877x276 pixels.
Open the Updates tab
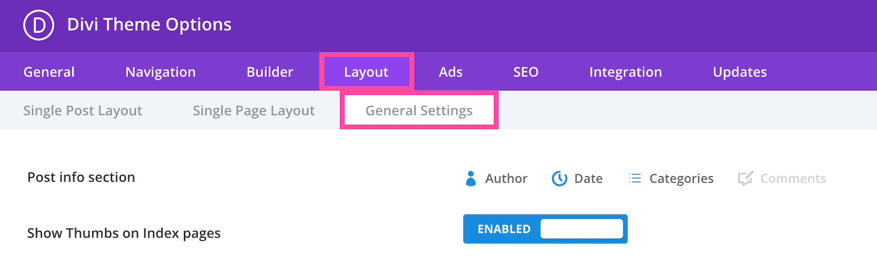(x=740, y=72)
